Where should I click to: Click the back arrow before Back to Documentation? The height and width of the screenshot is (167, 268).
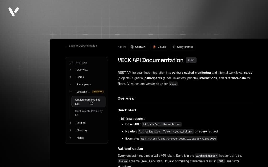click(66, 46)
